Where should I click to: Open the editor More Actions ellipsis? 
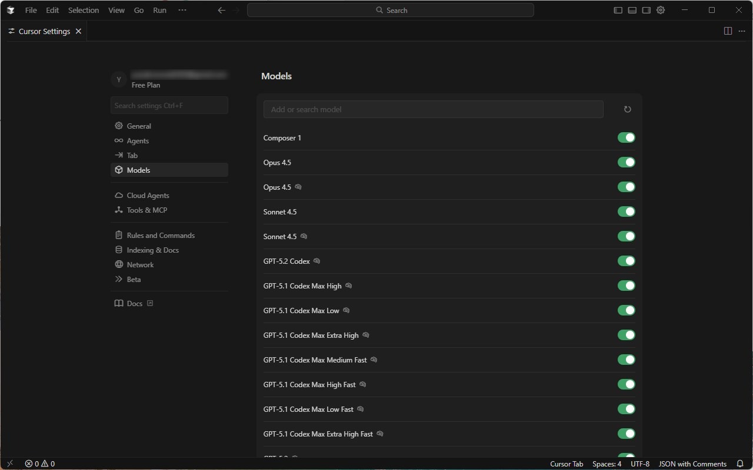tap(742, 31)
